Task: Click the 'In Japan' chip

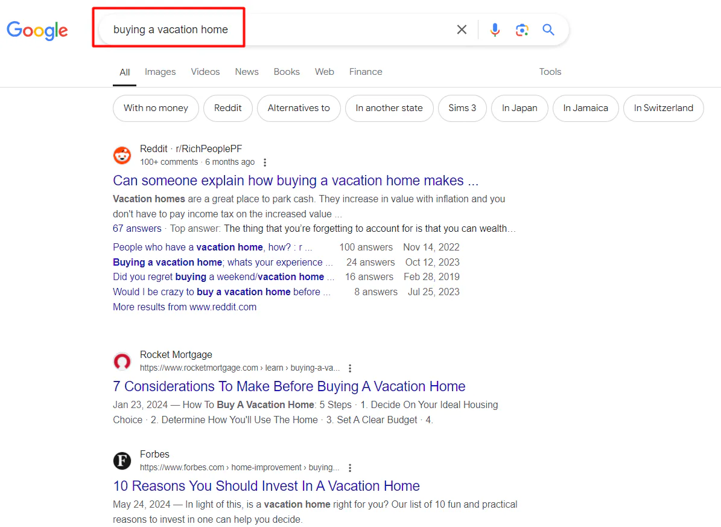Action: coord(519,108)
